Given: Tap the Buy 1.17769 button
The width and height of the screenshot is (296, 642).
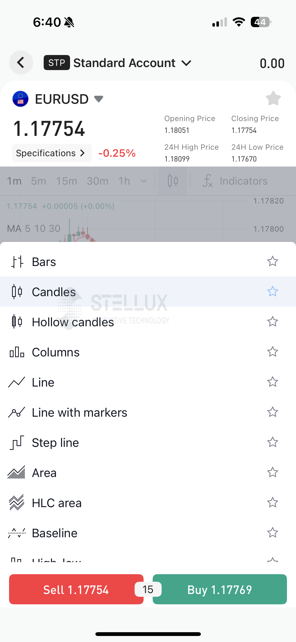Looking at the screenshot, I should [220, 589].
